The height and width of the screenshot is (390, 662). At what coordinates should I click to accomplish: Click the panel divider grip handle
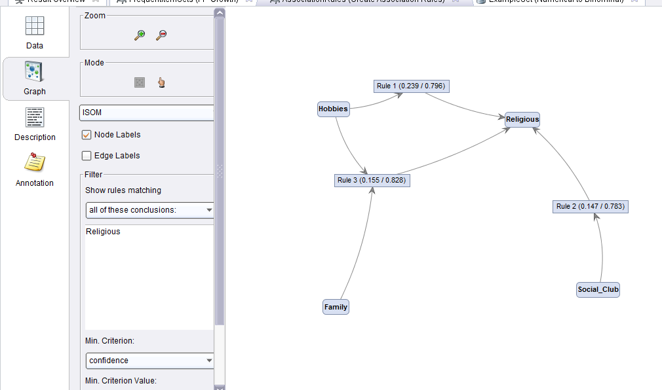point(220,171)
